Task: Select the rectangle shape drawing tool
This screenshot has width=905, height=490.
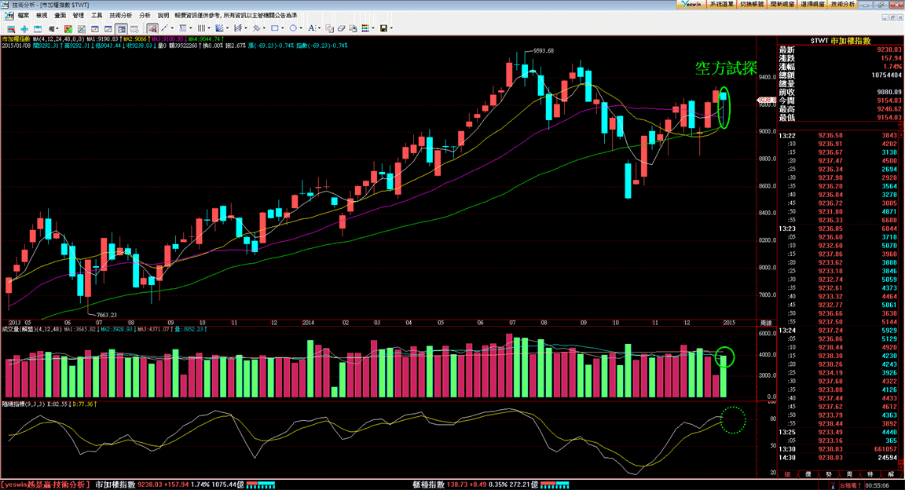Action: [275, 27]
